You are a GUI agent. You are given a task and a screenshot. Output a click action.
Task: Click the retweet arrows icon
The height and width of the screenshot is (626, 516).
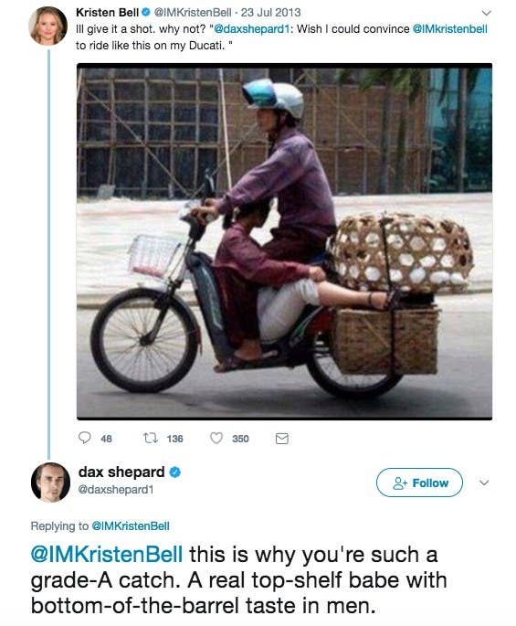[150, 439]
